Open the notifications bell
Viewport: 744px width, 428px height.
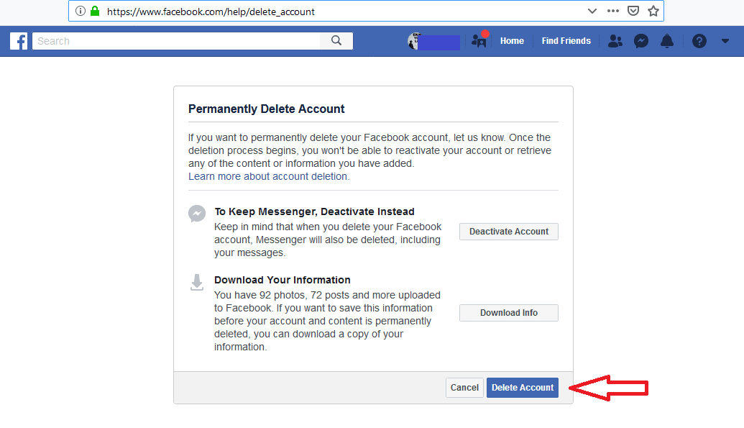click(667, 41)
